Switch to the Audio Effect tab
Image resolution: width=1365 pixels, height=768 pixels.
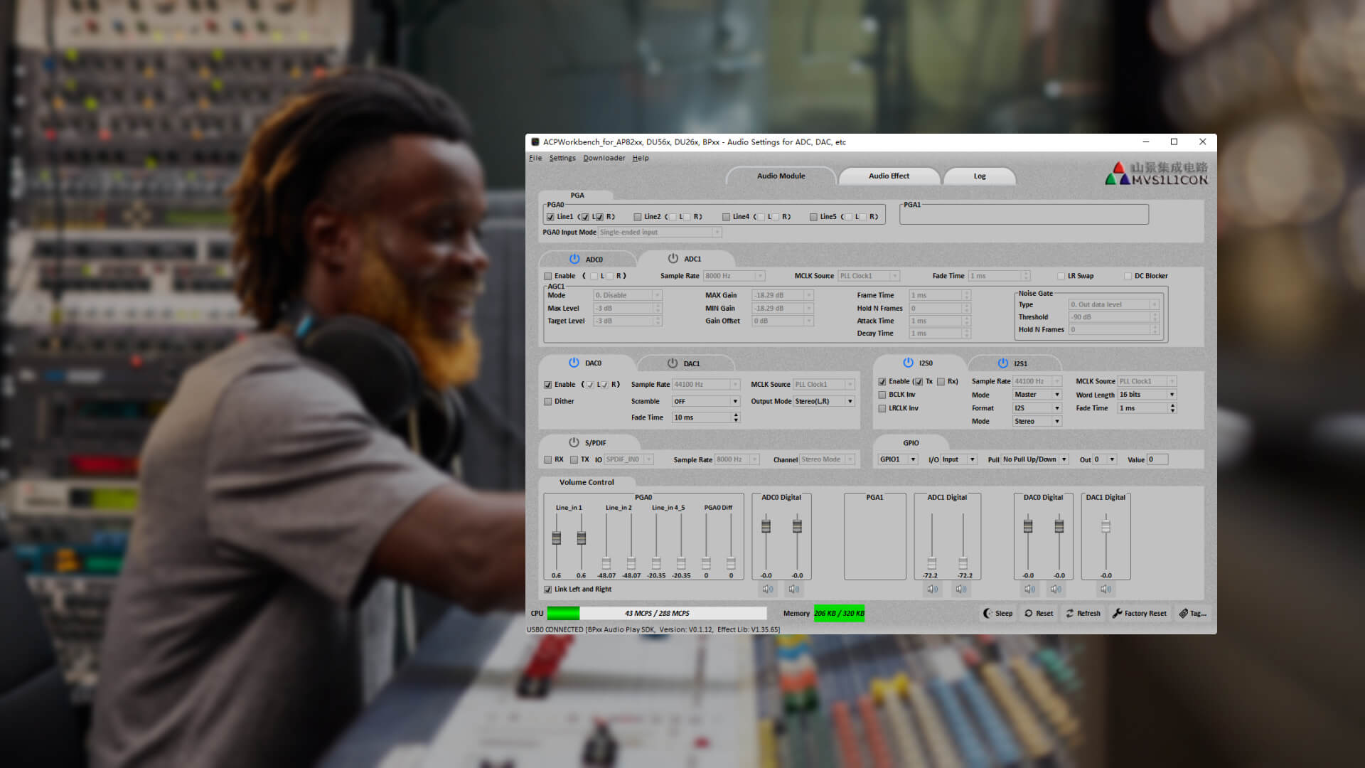889,176
